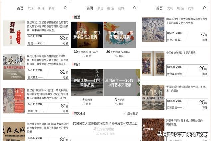
Task: Select 展·活 tab in the right screen
Action: (180, 8)
